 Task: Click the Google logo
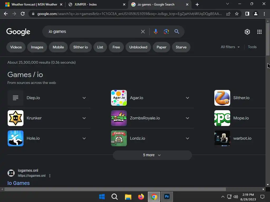coord(18,32)
